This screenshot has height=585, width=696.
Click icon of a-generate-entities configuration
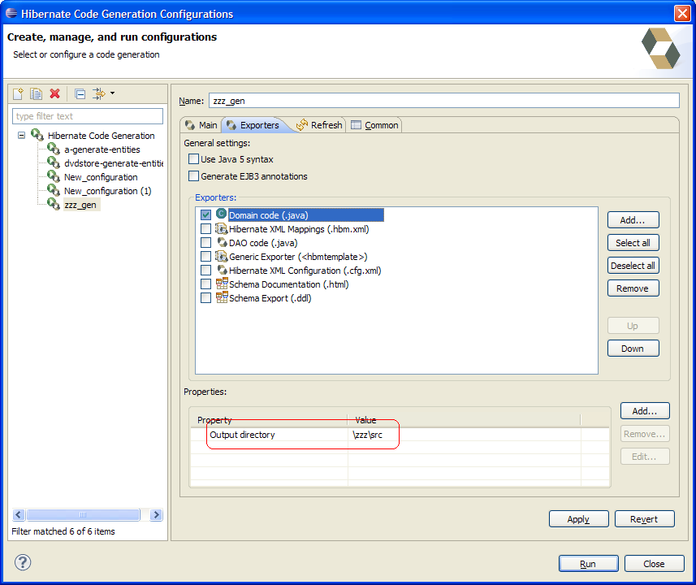click(54, 149)
